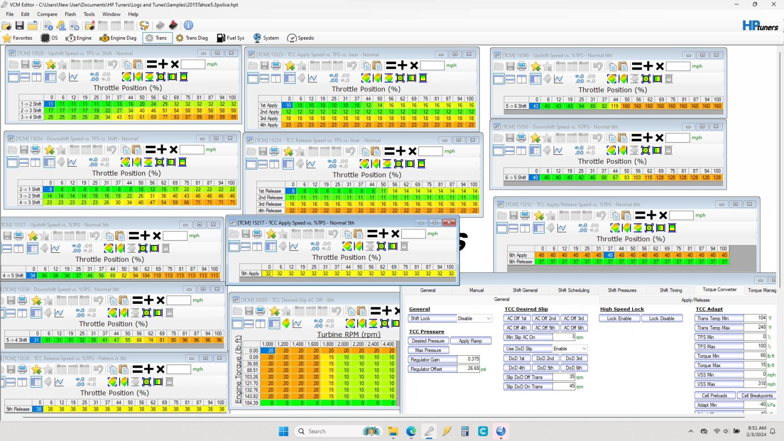Image resolution: width=784 pixels, height=441 pixels.
Task: Open Microsoft Edge from taskbar
Action: [411, 431]
